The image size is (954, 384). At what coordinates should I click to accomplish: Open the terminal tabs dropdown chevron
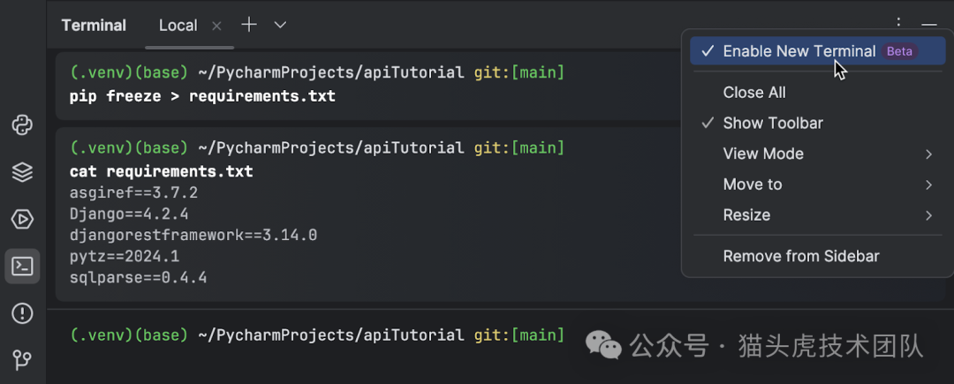click(x=280, y=25)
